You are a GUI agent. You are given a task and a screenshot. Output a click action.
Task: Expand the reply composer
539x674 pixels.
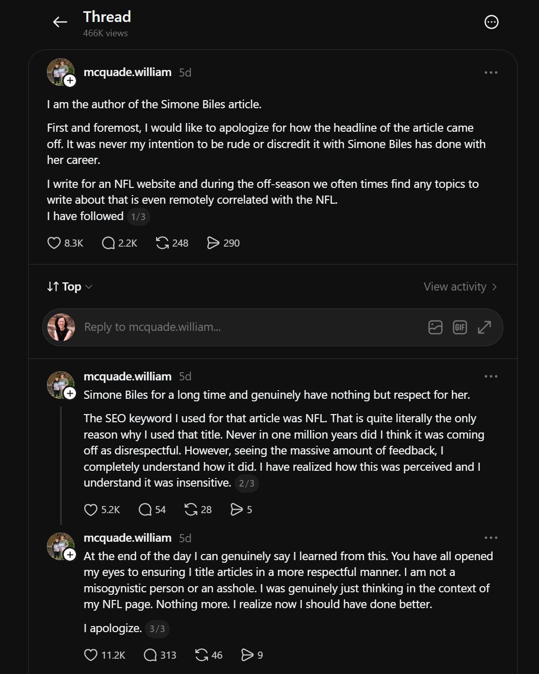point(484,327)
